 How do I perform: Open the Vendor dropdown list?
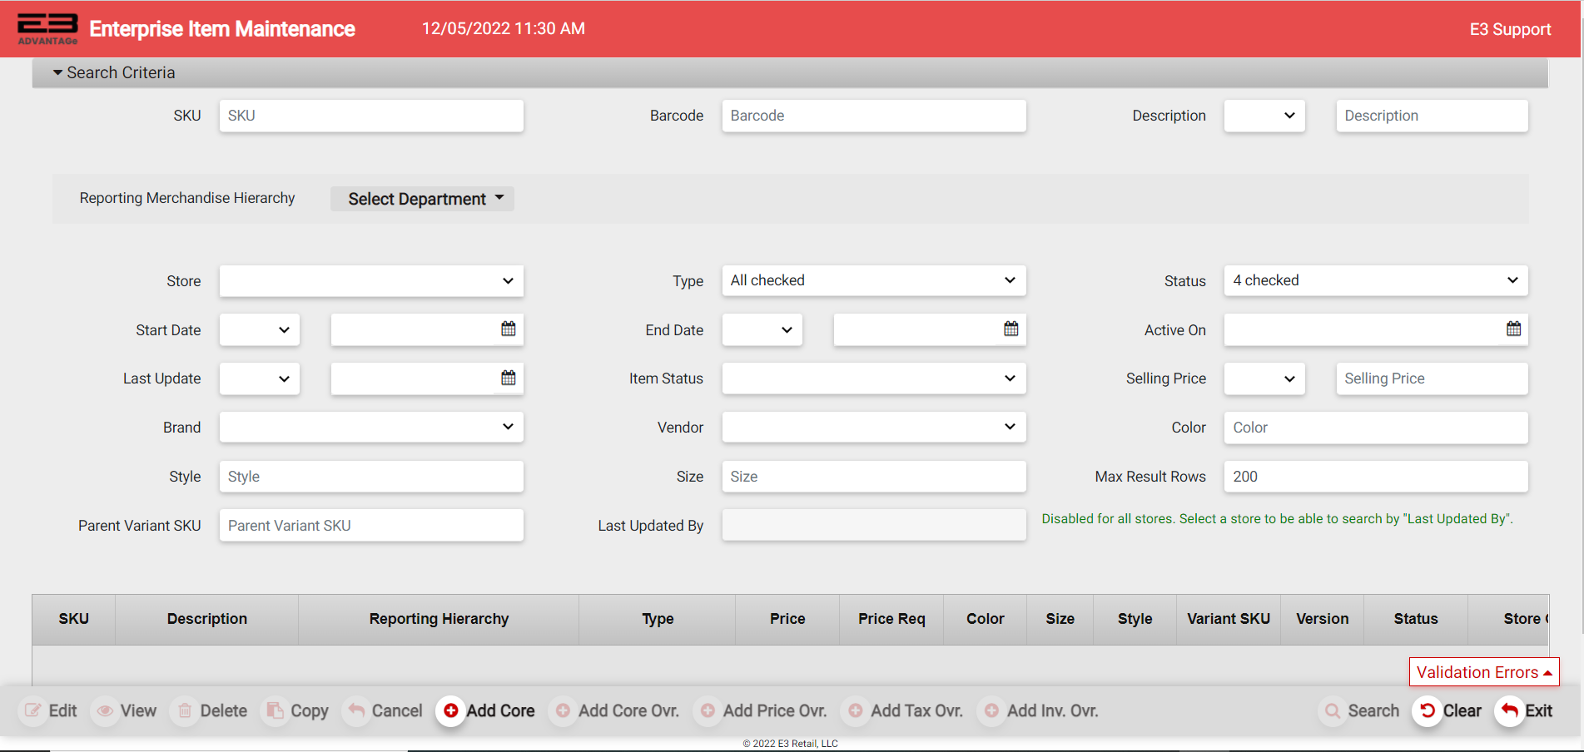[873, 427]
